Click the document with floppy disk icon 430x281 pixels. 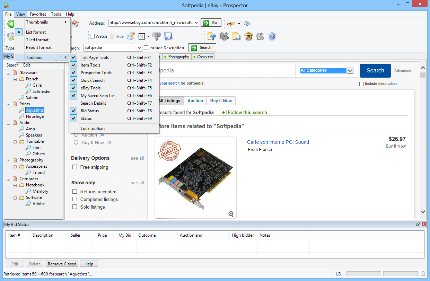(236, 36)
